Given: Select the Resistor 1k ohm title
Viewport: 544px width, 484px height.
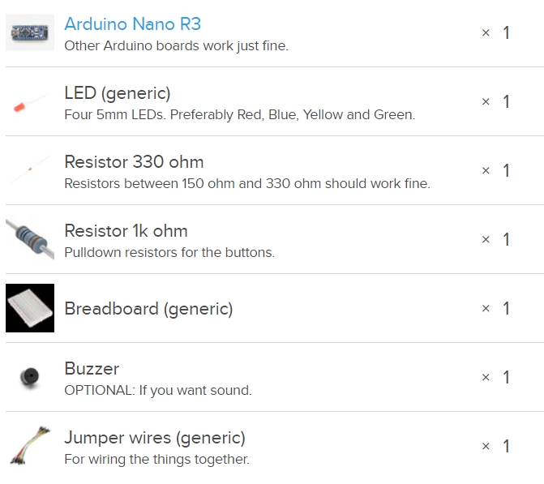Looking at the screenshot, I should point(126,230).
